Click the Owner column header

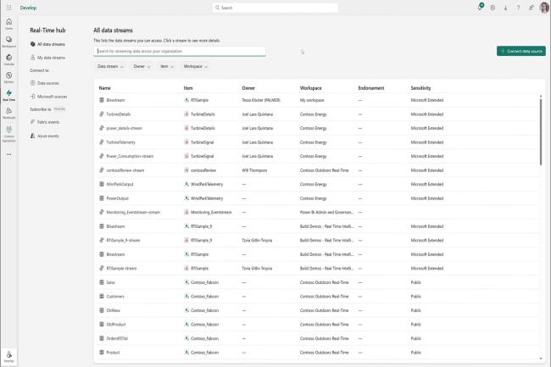coord(248,88)
